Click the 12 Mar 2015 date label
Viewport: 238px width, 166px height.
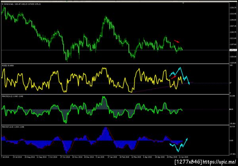(x=136, y=157)
